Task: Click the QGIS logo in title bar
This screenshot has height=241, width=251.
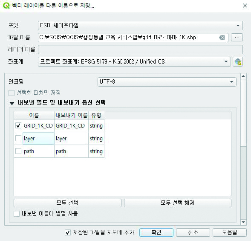Action: (6, 6)
